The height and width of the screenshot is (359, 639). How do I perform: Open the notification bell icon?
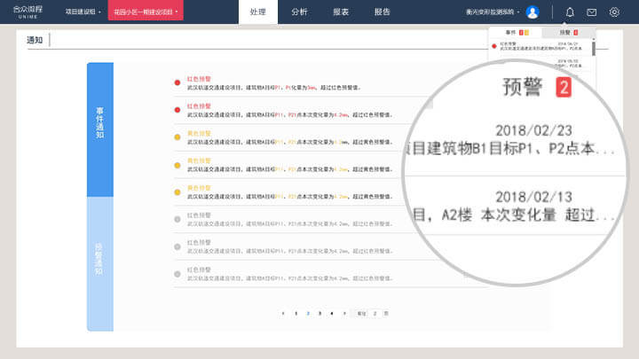click(x=570, y=12)
